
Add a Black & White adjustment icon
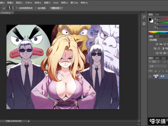163,49
